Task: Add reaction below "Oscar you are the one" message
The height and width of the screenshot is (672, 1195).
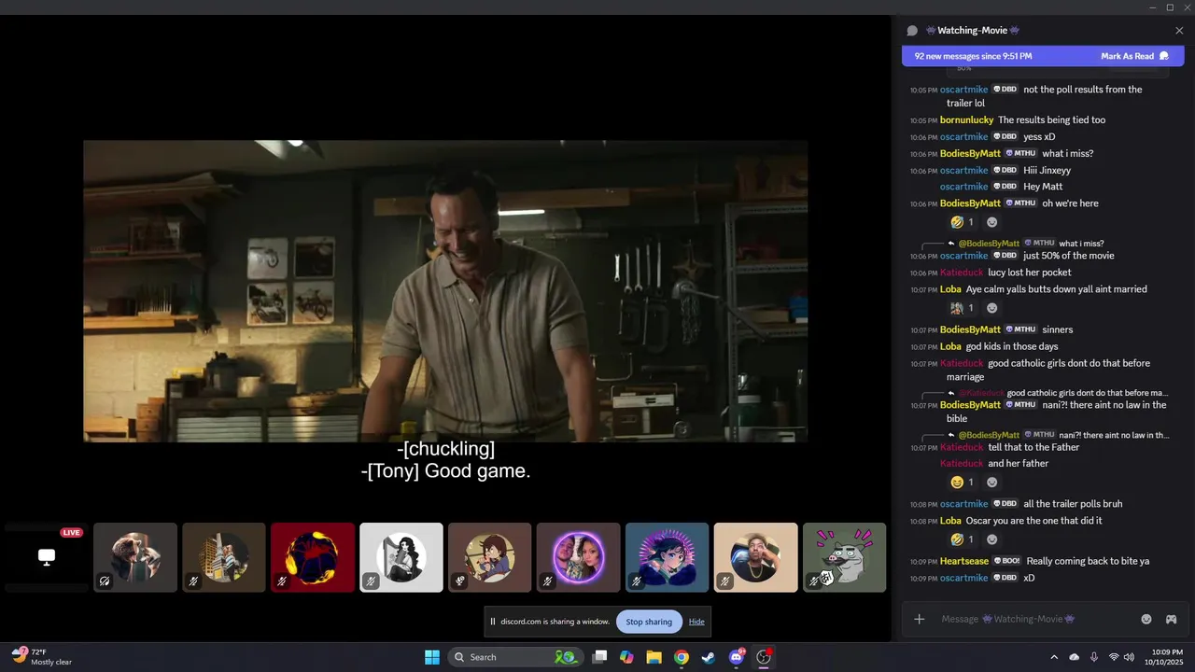Action: tap(991, 539)
